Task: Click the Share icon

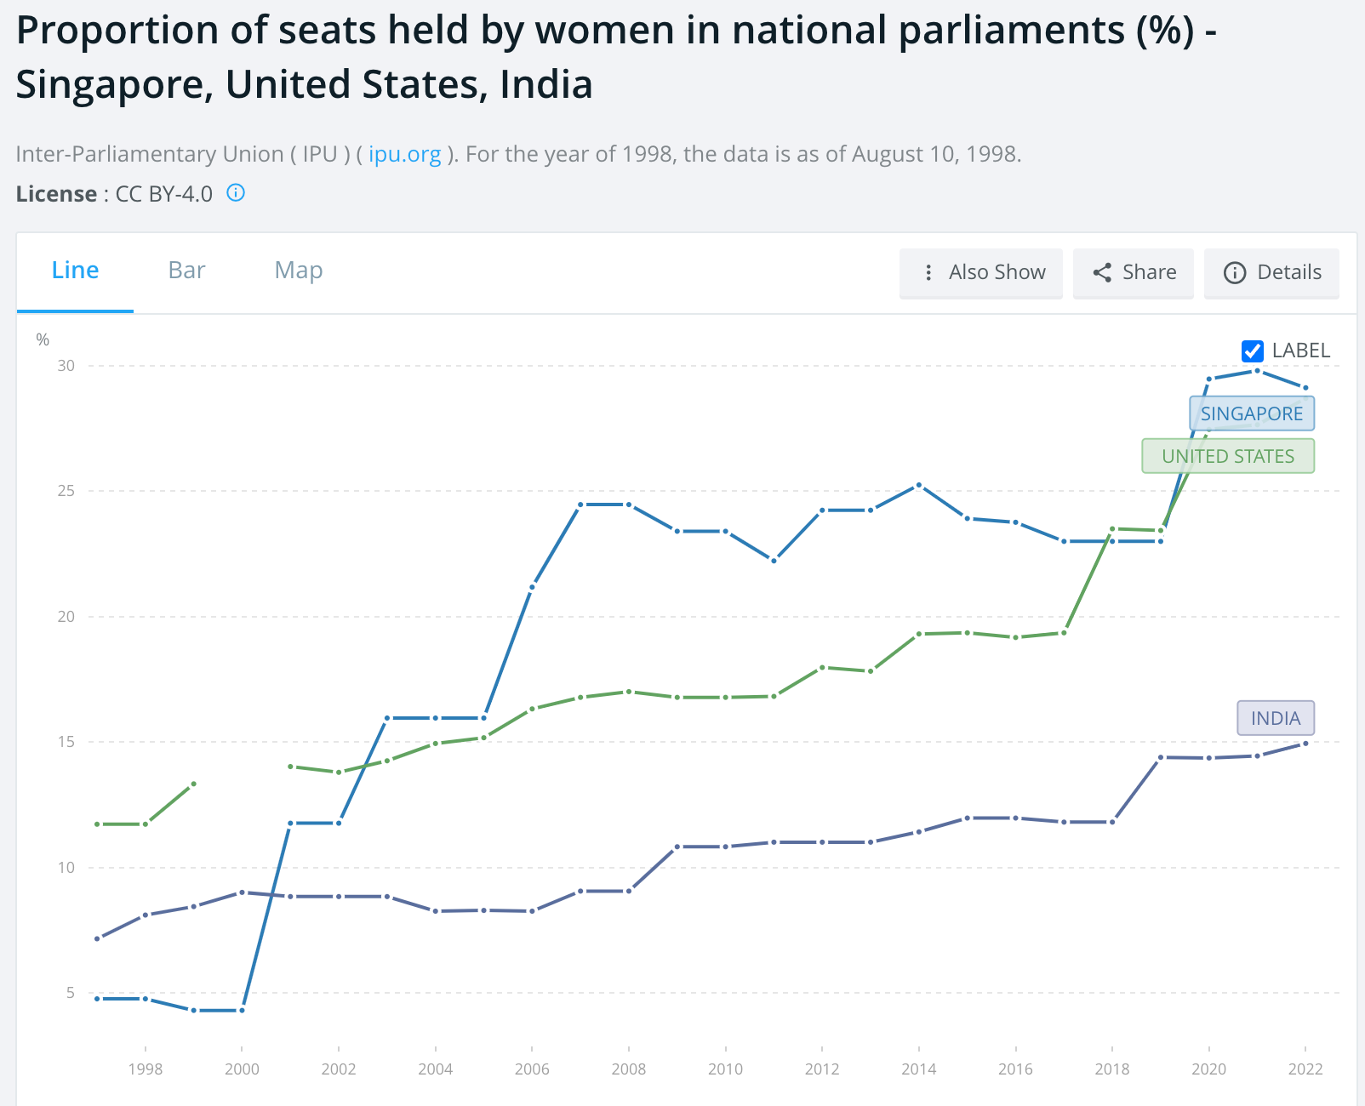Action: click(1104, 273)
